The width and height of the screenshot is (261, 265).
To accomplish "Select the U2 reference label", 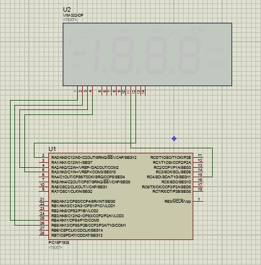I will [67, 9].
